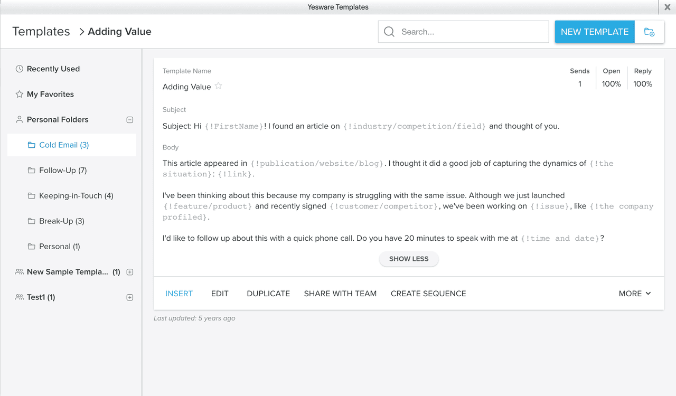Click CREATE SEQUENCE

(428, 294)
